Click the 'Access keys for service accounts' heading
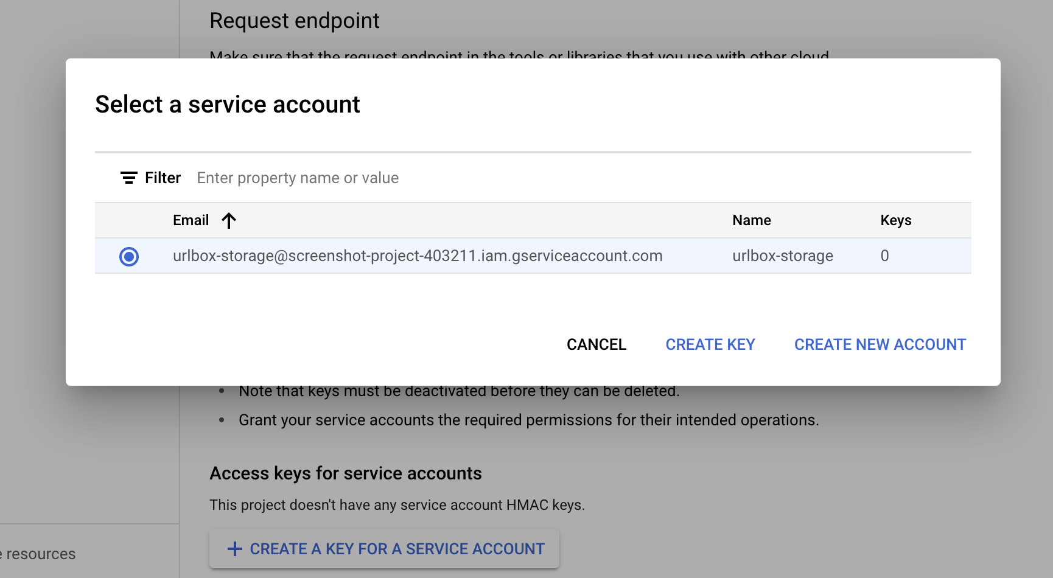 point(345,473)
